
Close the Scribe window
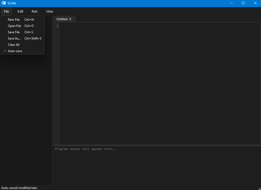255,3
